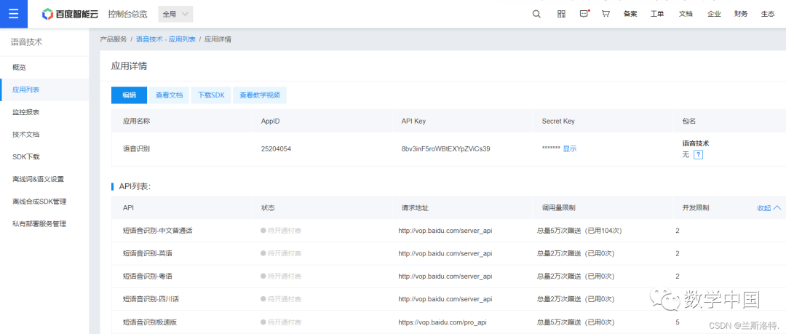This screenshot has height=334, width=786.
Task: Open the 全局 region dropdown
Action: click(175, 14)
